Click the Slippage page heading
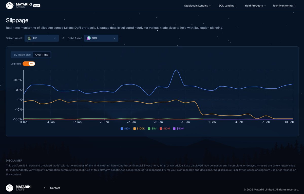This screenshot has height=194, width=304. pos(17,20)
